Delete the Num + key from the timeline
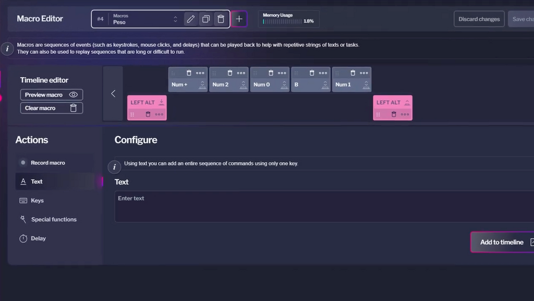Screen dimensions: 534x301 coord(189,73)
